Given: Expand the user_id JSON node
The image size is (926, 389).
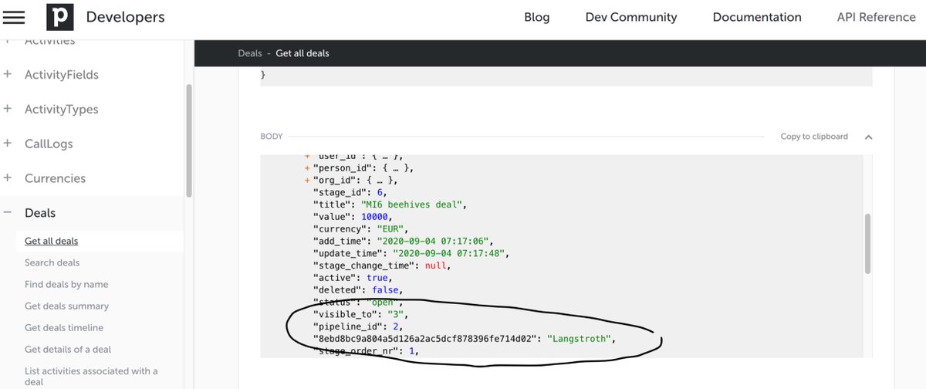Looking at the screenshot, I should (x=307, y=157).
